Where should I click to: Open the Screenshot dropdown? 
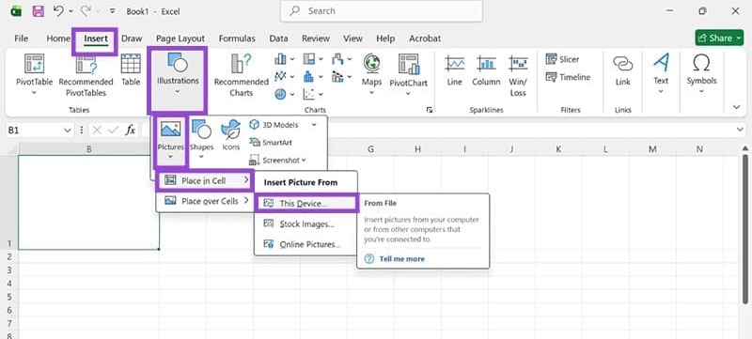coord(277,160)
